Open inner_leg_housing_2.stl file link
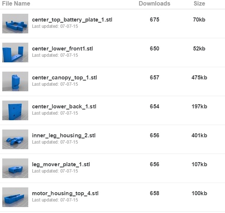 [64, 135]
